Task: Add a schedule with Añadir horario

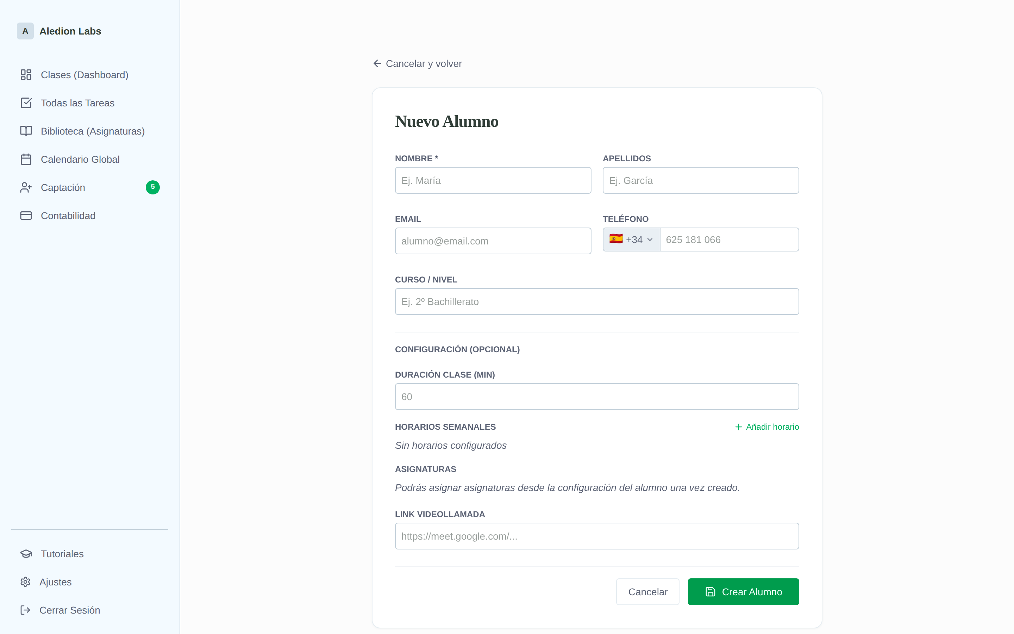Action: click(x=767, y=427)
